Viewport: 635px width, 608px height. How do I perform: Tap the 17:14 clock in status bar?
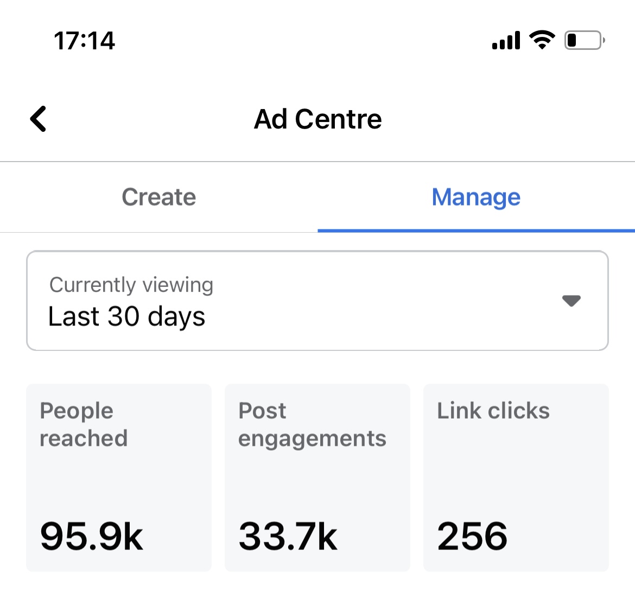84,41
